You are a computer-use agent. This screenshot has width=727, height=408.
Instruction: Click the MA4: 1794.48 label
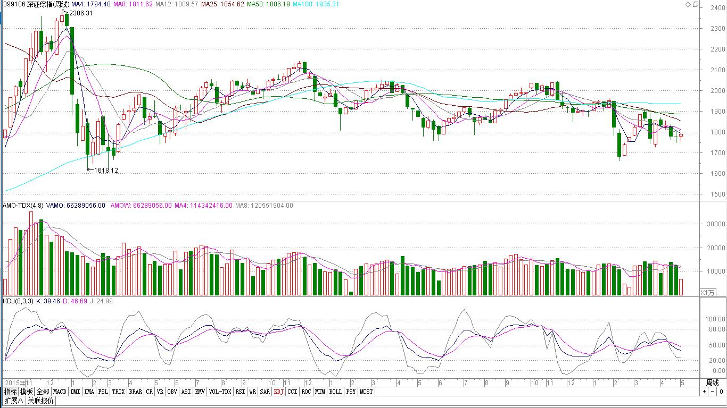pyautogui.click(x=92, y=4)
